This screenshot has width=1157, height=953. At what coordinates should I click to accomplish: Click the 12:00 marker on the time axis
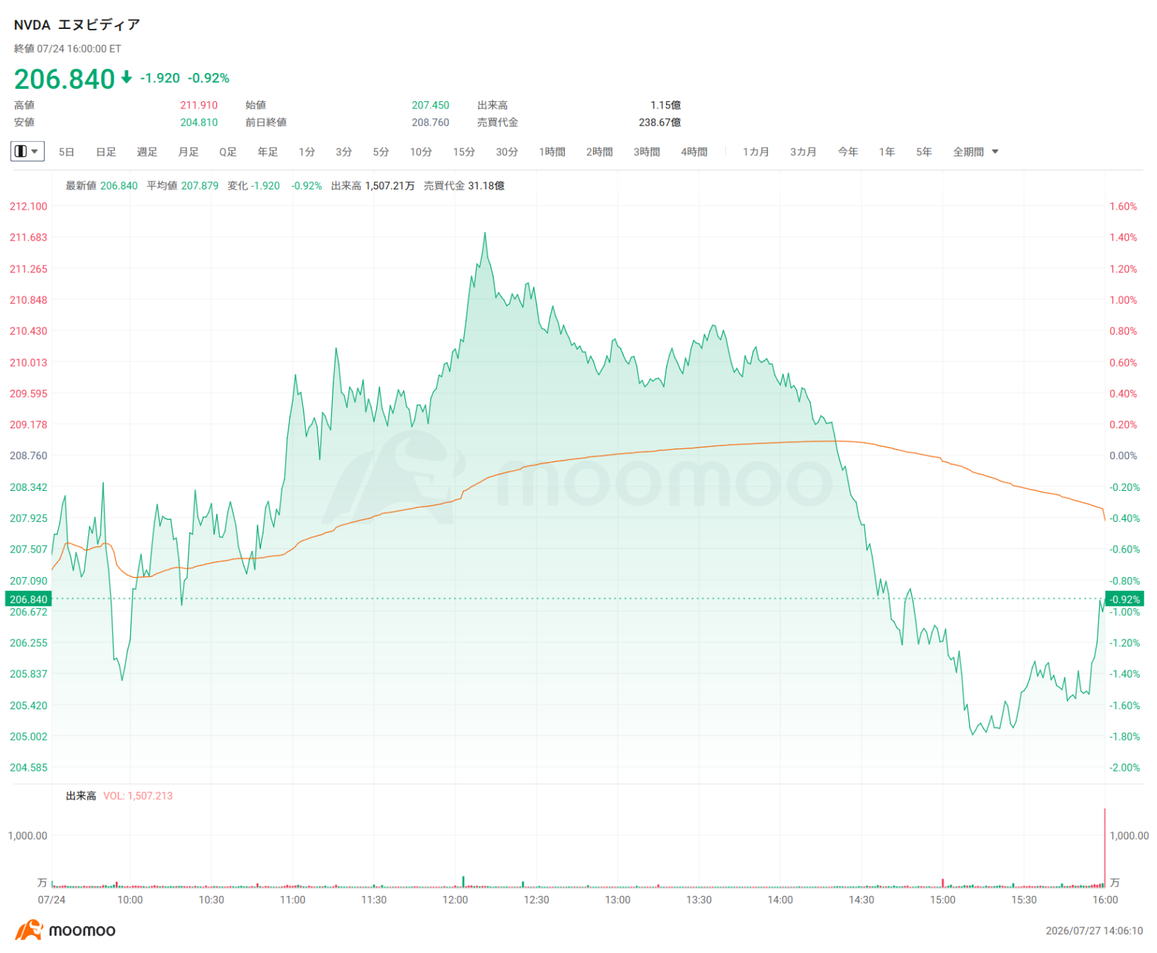point(455,899)
